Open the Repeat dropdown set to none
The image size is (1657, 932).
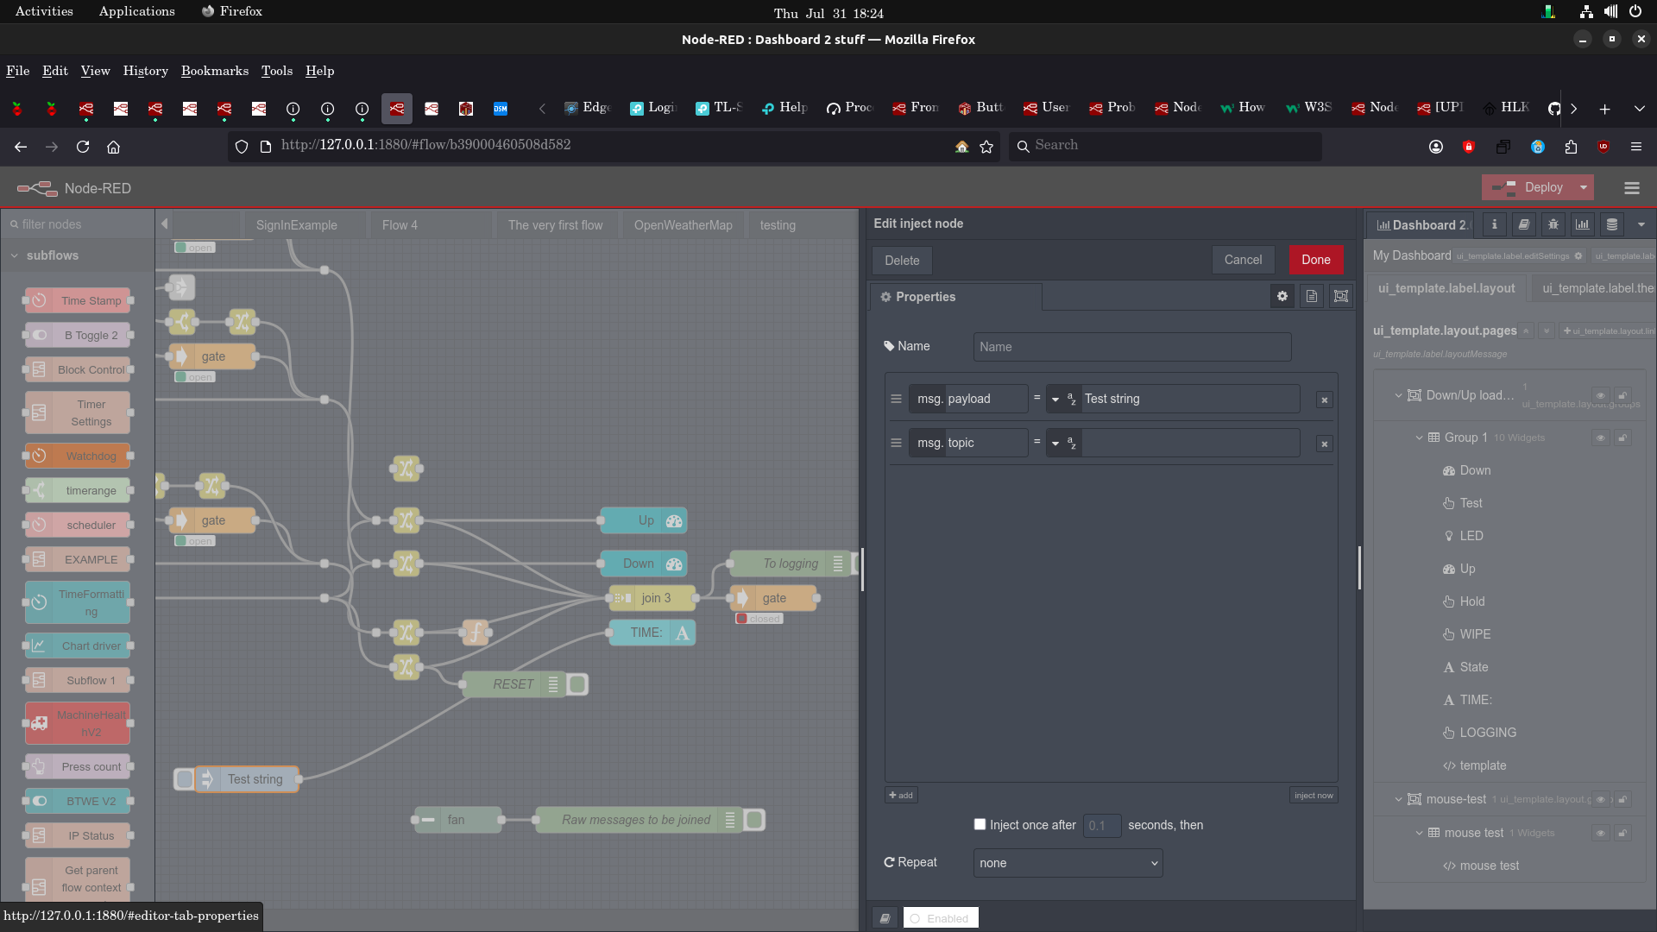click(1068, 863)
